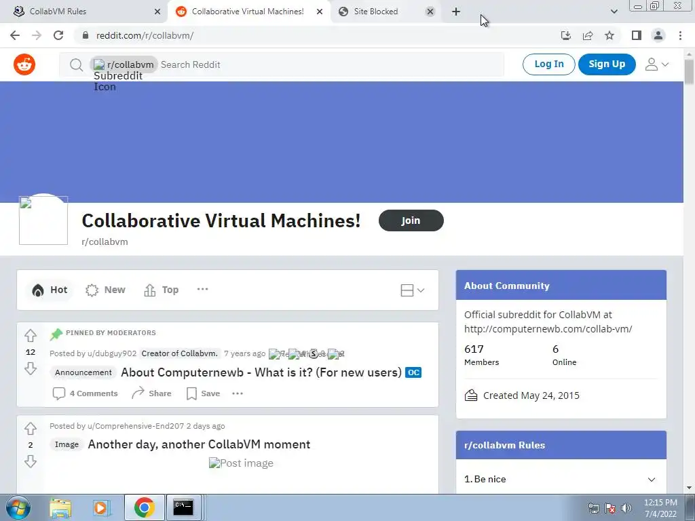Open the user account dropdown menu
The image size is (695, 521).
click(656, 64)
